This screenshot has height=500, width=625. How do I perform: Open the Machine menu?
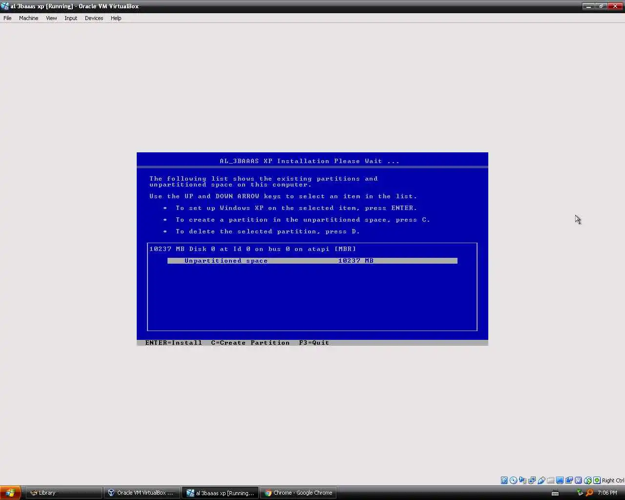click(x=28, y=18)
